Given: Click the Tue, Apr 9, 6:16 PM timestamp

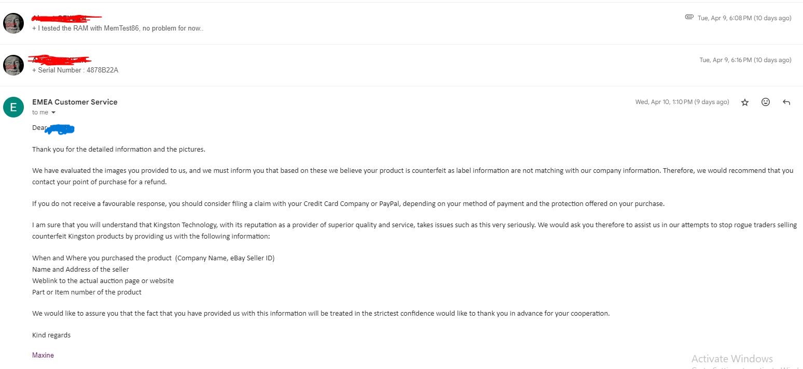Looking at the screenshot, I should (x=745, y=60).
